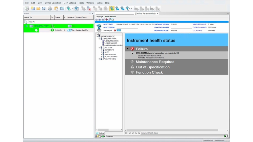The width and height of the screenshot is (253, 142).
Task: Click the Physical Device column header
Action: [85, 17]
